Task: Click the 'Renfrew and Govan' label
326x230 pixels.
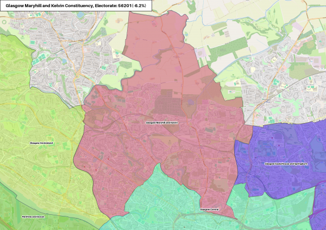Action: coord(33,217)
